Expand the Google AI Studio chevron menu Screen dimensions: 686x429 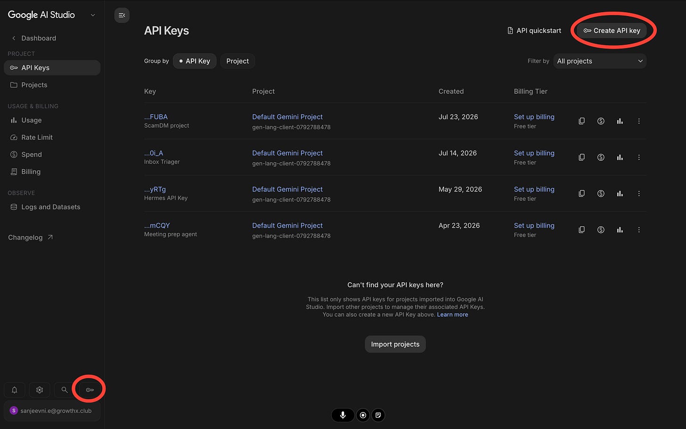pyautogui.click(x=93, y=15)
